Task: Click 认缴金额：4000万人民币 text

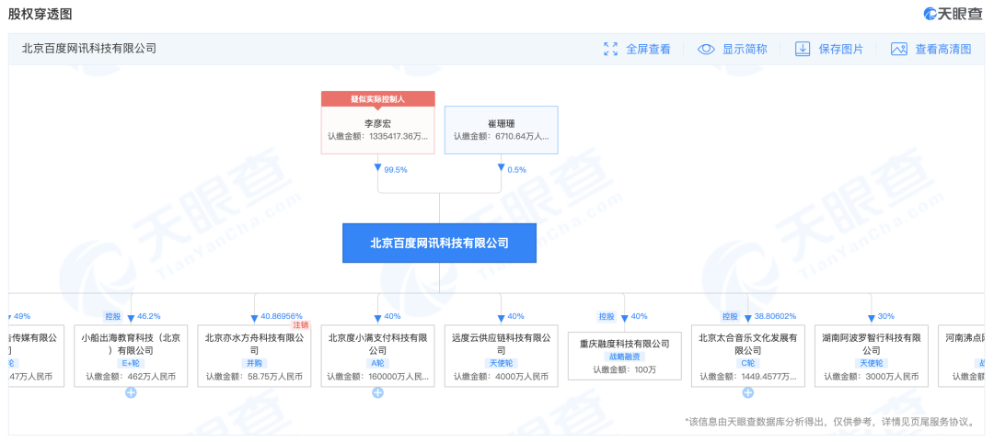Action: click(501, 377)
